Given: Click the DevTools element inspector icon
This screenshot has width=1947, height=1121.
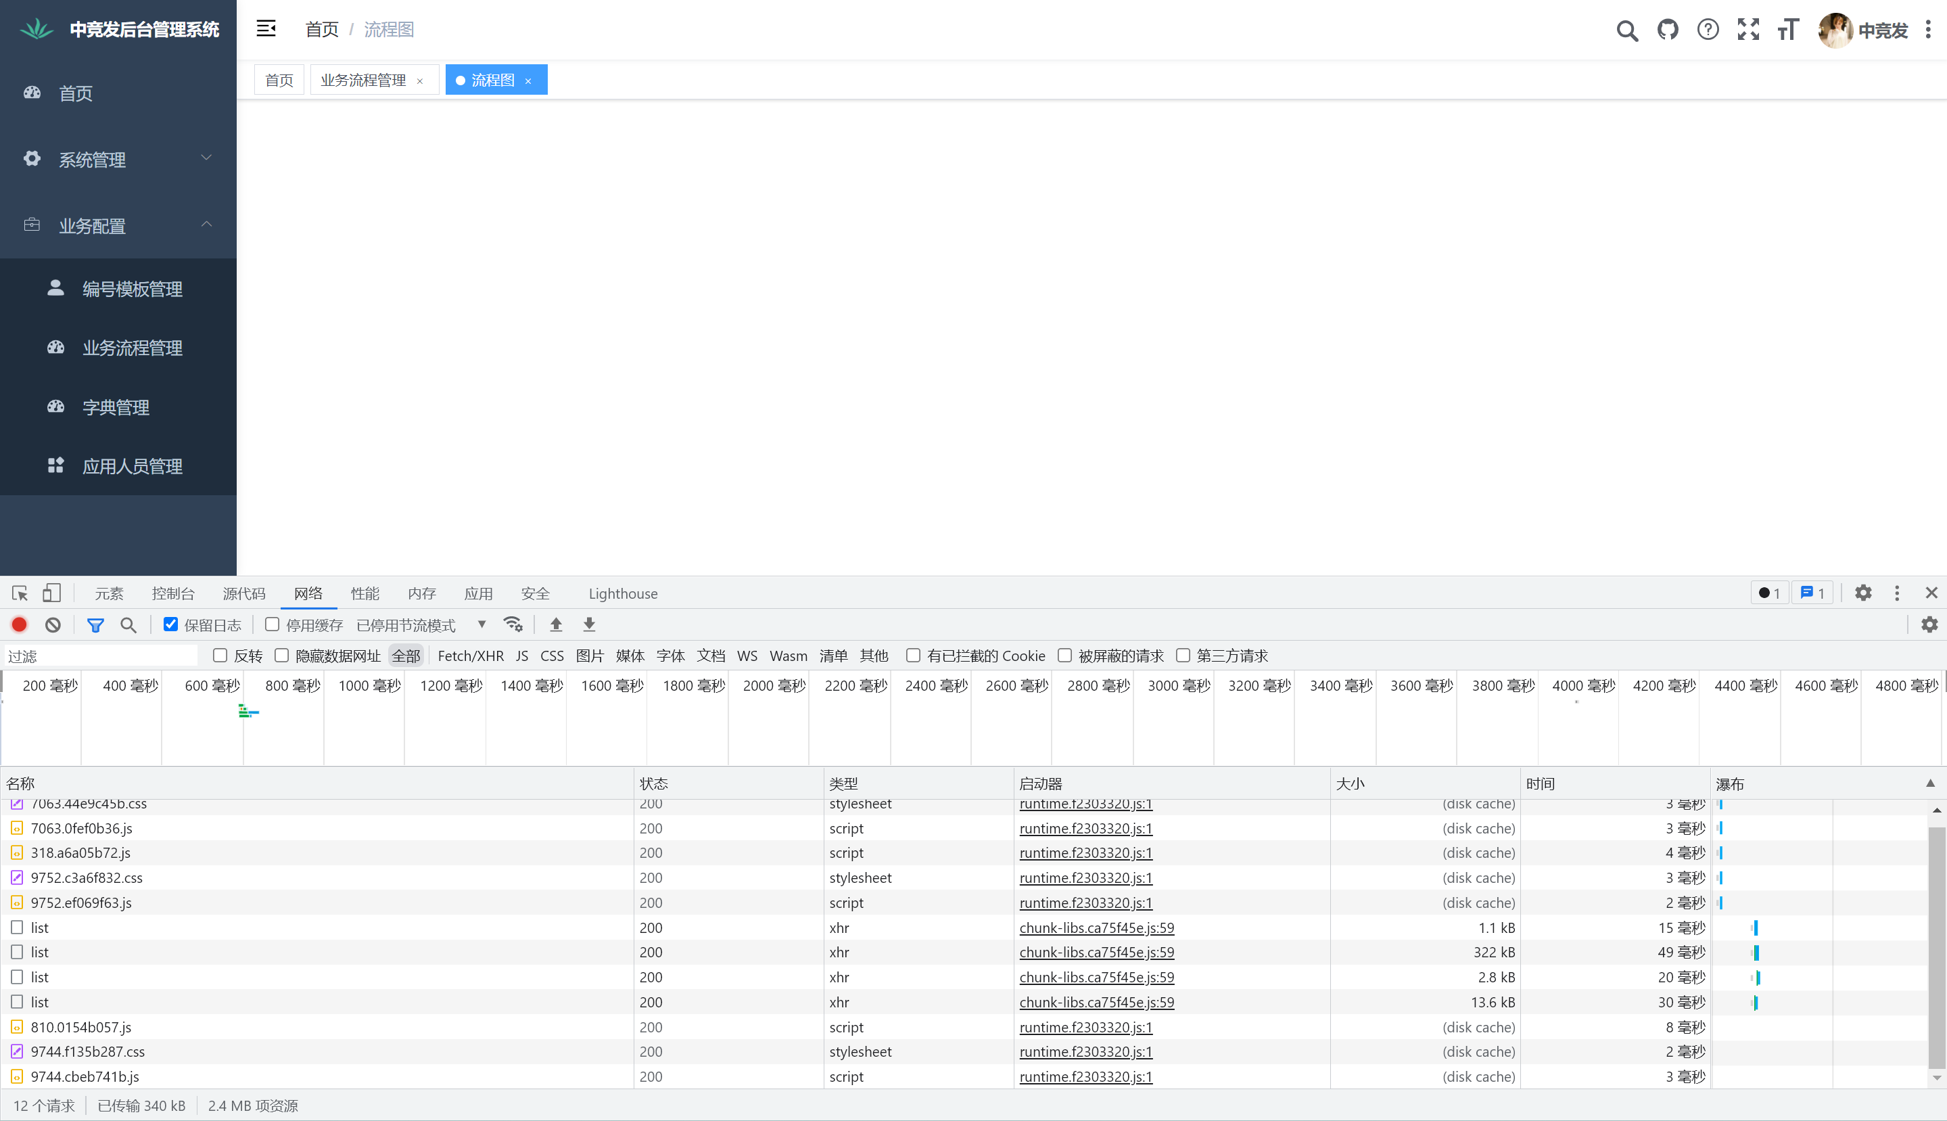Looking at the screenshot, I should click(x=20, y=593).
